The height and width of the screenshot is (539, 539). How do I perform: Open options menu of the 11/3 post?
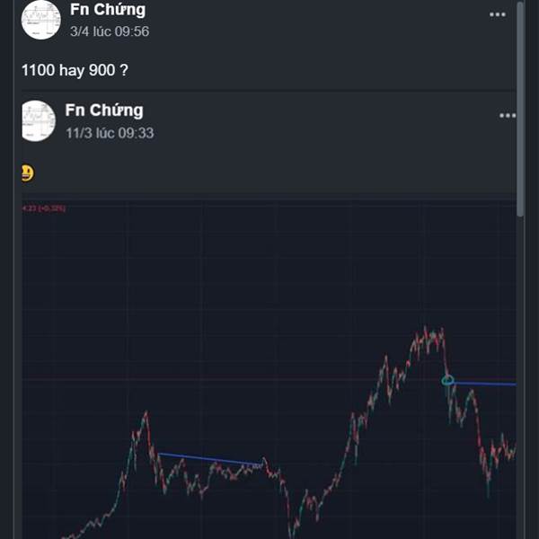click(x=508, y=116)
